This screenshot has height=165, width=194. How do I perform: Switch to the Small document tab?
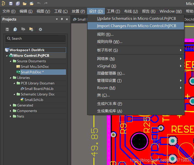coord(80,19)
